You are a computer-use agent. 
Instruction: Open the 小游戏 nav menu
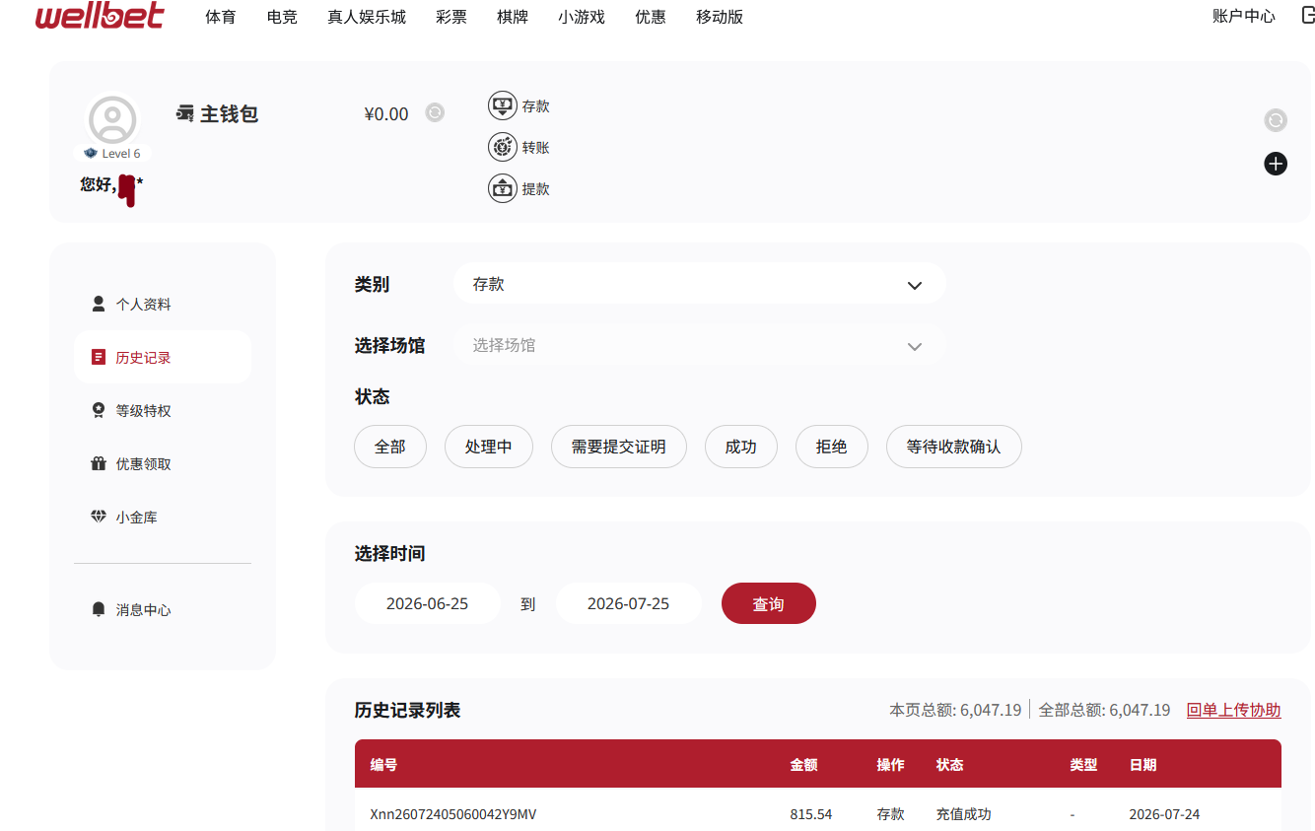tap(582, 17)
